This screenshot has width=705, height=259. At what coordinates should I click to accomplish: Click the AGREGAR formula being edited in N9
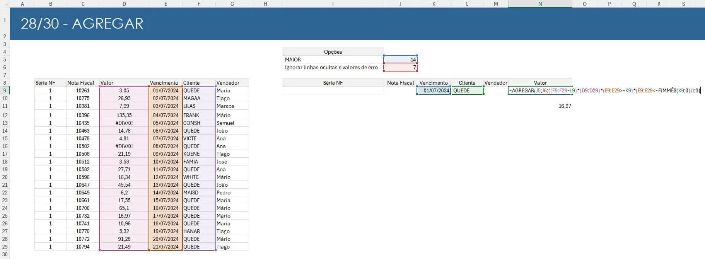coord(604,90)
